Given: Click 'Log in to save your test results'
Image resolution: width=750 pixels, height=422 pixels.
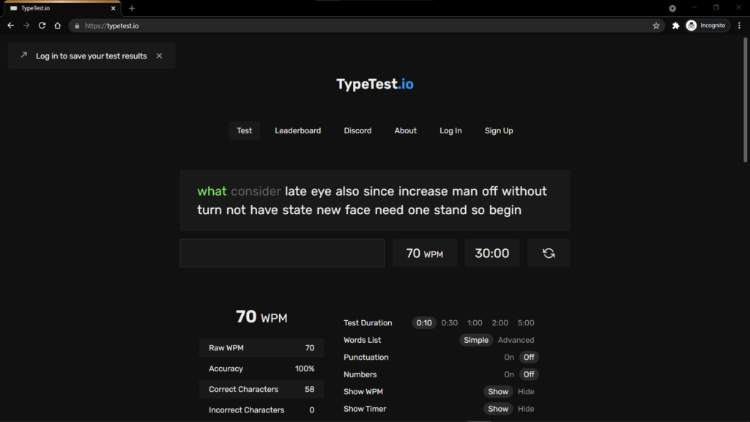Looking at the screenshot, I should (92, 56).
